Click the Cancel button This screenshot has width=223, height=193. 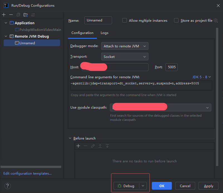185,186
